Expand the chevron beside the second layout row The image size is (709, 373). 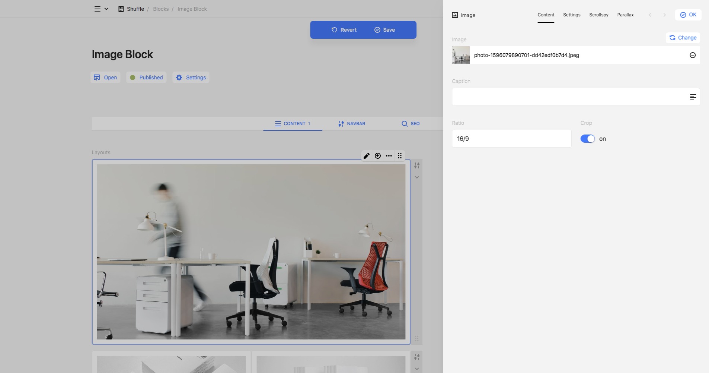(x=417, y=369)
